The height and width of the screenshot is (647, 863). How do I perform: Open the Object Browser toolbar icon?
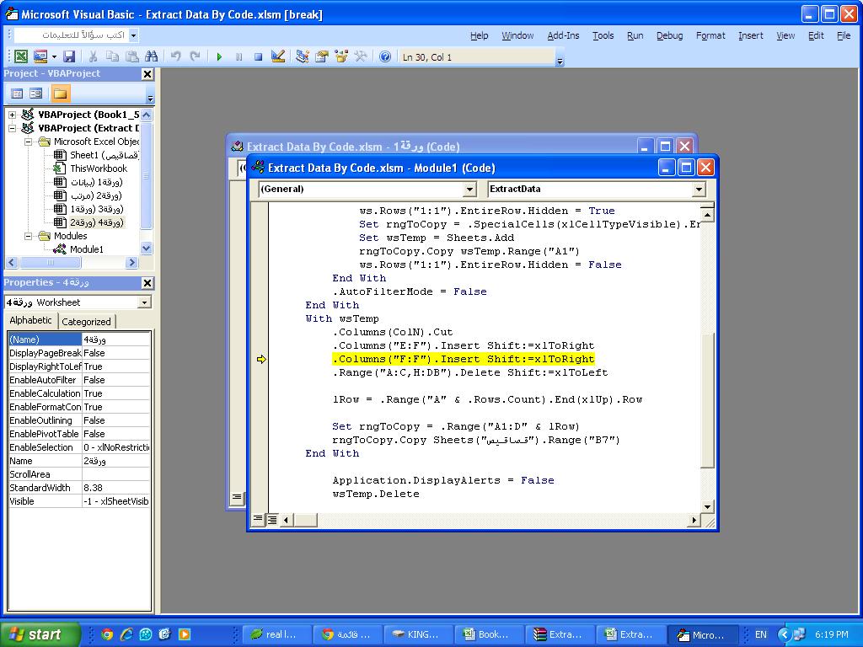pyautogui.click(x=341, y=56)
